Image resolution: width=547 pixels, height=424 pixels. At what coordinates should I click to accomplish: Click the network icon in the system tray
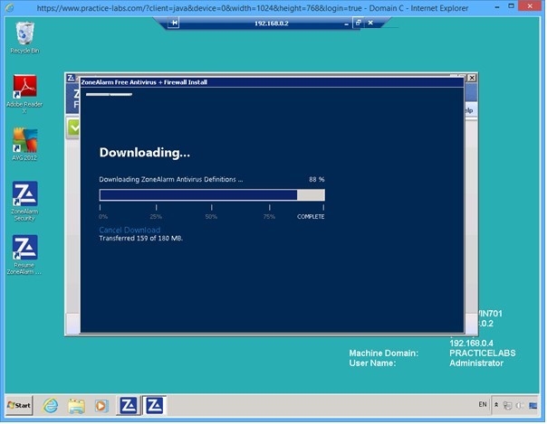(x=507, y=405)
